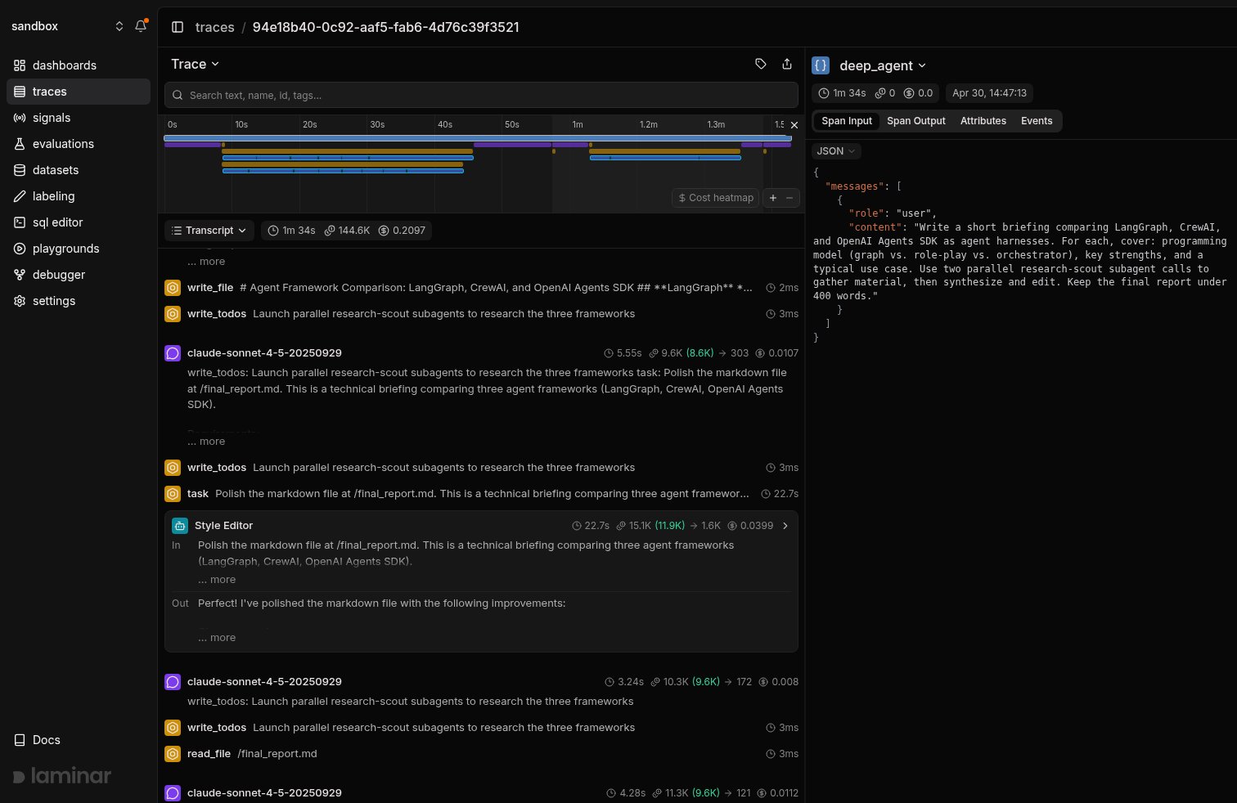Open the Trace dropdown
Screen dimensions: 1237x803
(195, 64)
